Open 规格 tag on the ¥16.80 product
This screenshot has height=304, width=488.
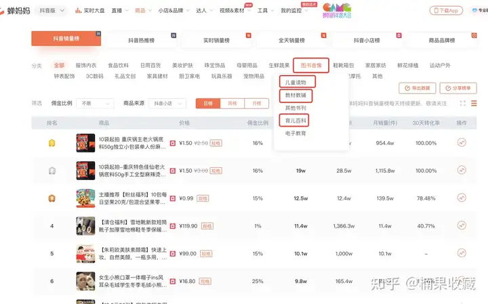205,281
